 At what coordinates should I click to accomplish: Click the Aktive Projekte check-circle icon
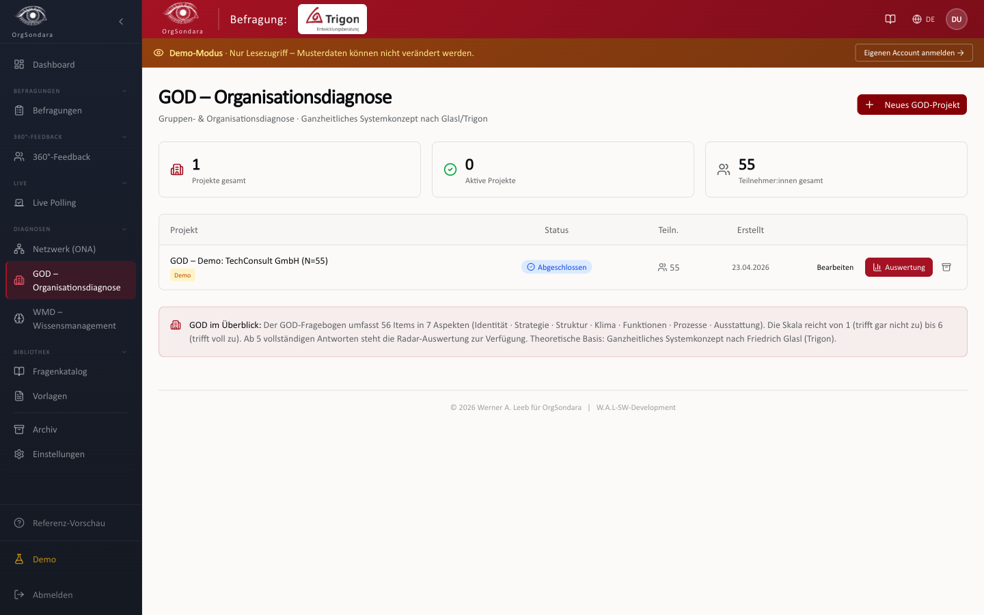450,169
